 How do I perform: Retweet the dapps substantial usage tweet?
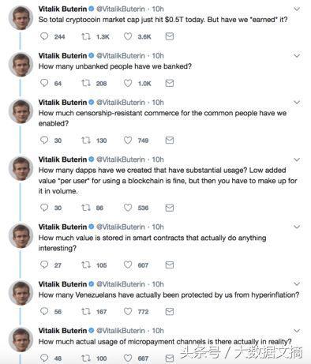point(86,208)
